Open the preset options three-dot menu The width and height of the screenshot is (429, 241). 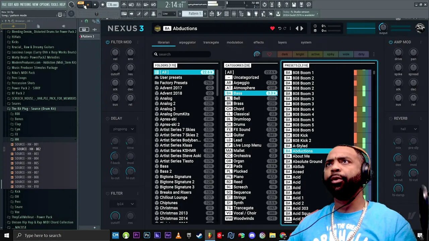click(x=290, y=28)
